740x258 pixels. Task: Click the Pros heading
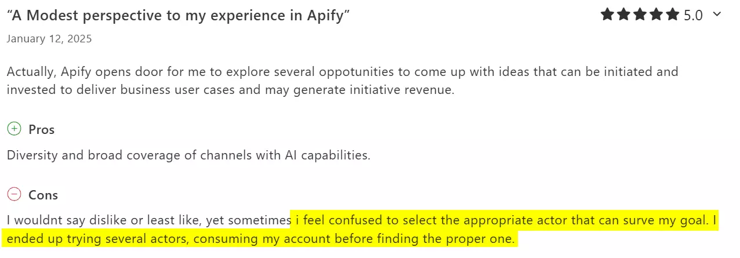[x=41, y=129]
